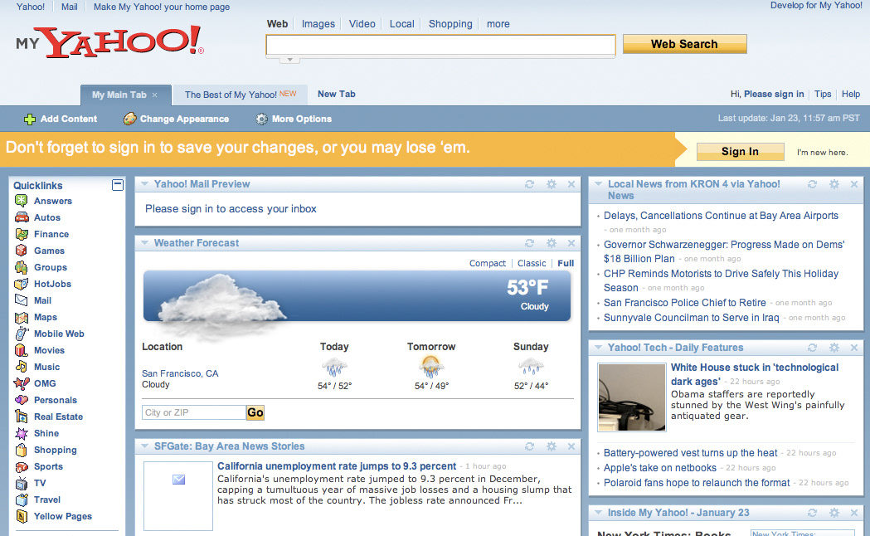The height and width of the screenshot is (536, 870).
Task: Switch weather view to Compact
Action: pyautogui.click(x=487, y=263)
